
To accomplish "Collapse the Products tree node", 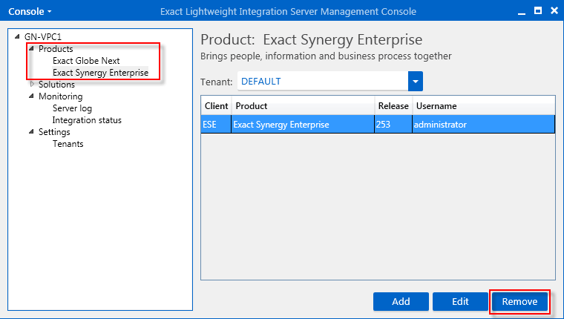I will coord(31,48).
